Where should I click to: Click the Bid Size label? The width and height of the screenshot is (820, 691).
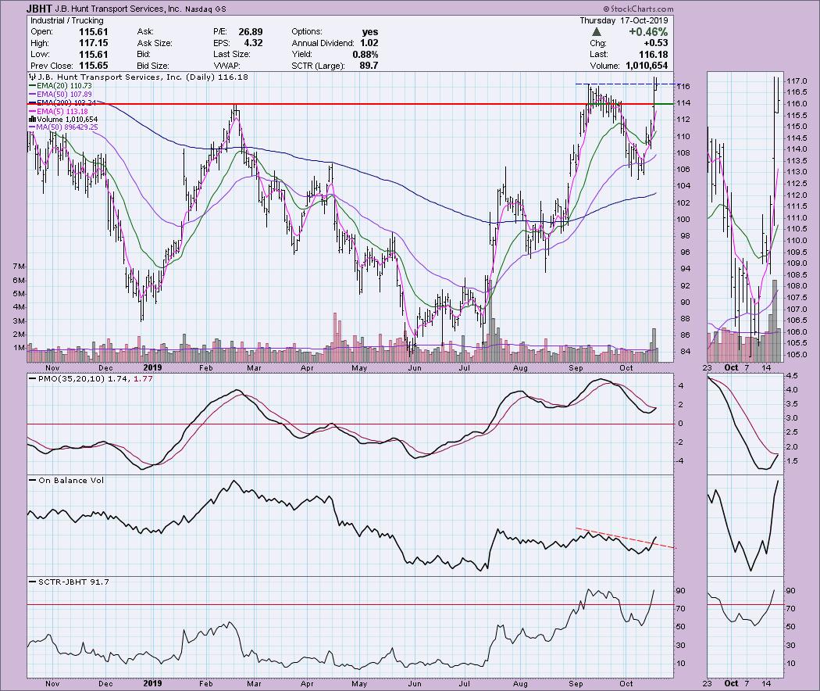pyautogui.click(x=153, y=66)
